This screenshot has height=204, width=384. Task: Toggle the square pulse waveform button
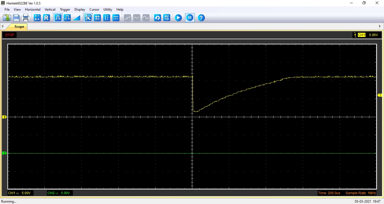click(58, 18)
